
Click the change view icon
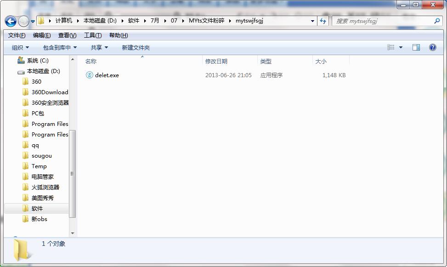tap(391, 47)
